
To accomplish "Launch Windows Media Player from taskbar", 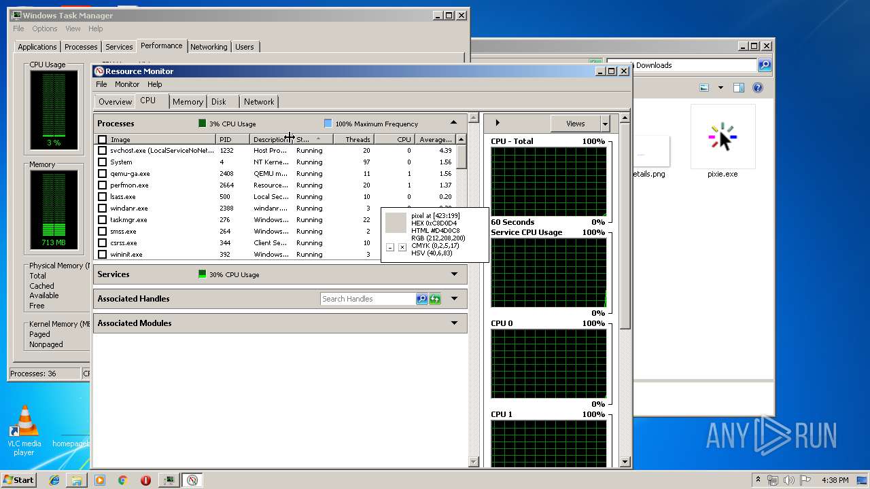I will pos(100,480).
